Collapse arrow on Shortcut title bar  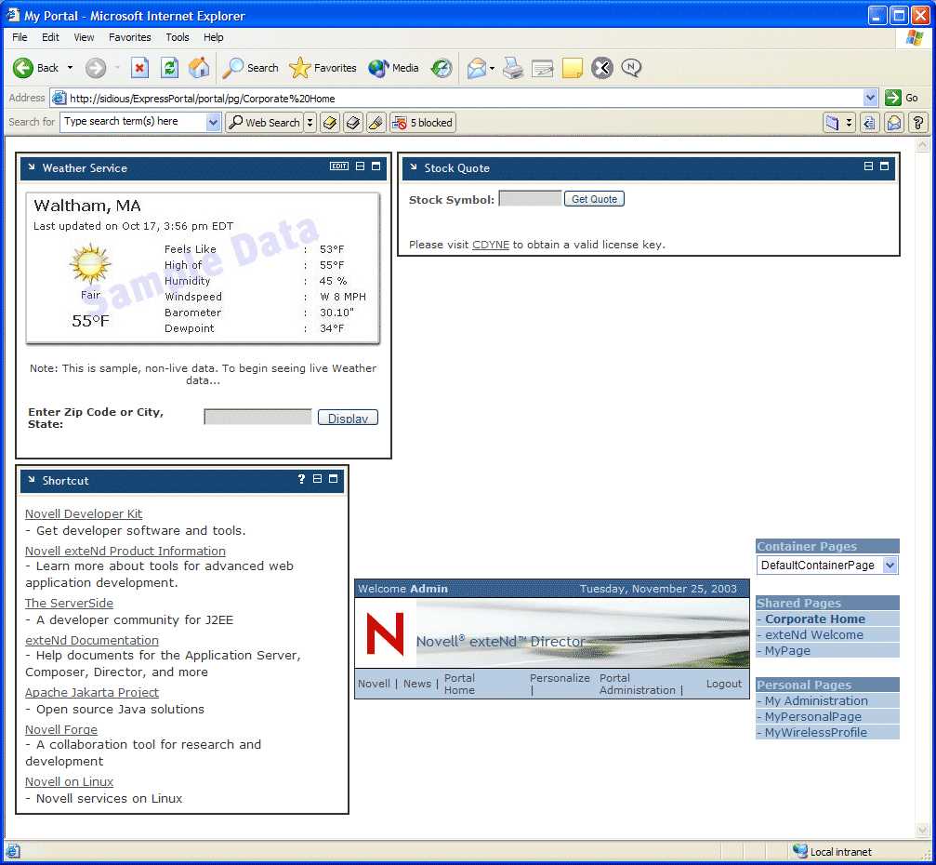tap(32, 479)
